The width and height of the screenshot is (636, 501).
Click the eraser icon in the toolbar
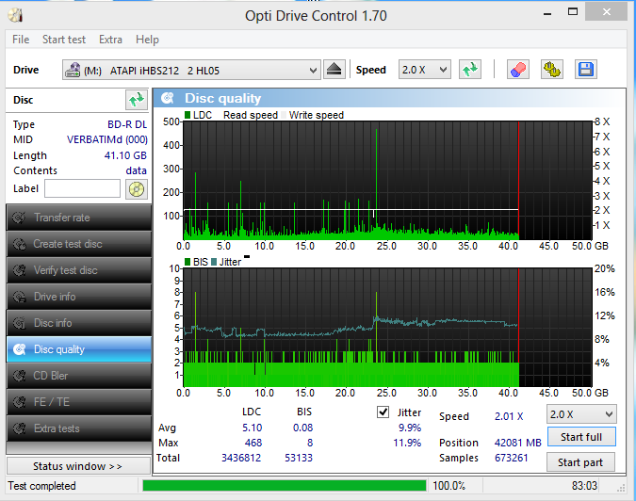tap(517, 70)
